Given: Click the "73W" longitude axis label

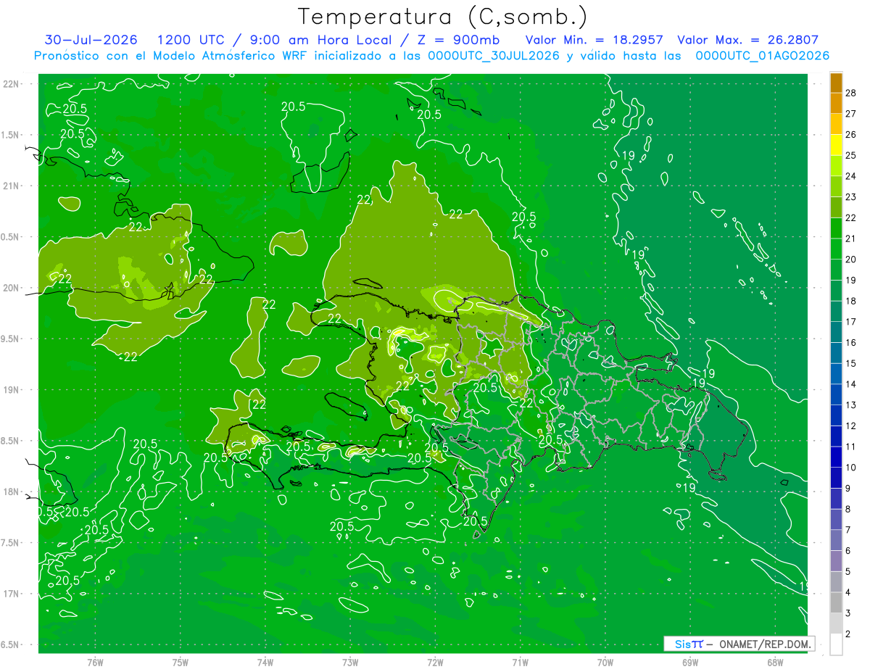Looking at the screenshot, I should point(350,663).
